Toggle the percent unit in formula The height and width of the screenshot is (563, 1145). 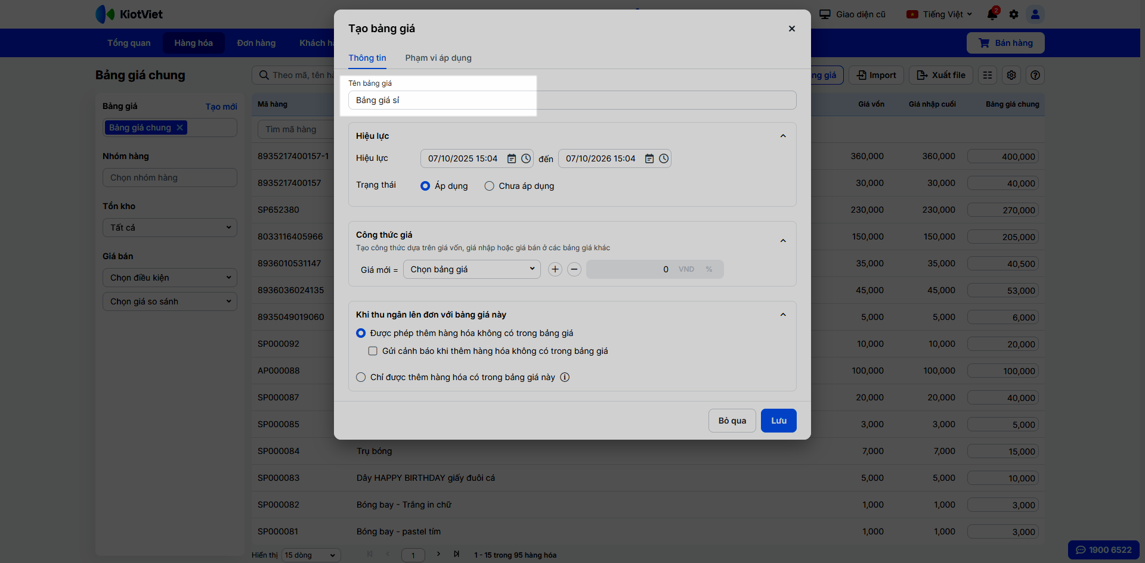[709, 269]
